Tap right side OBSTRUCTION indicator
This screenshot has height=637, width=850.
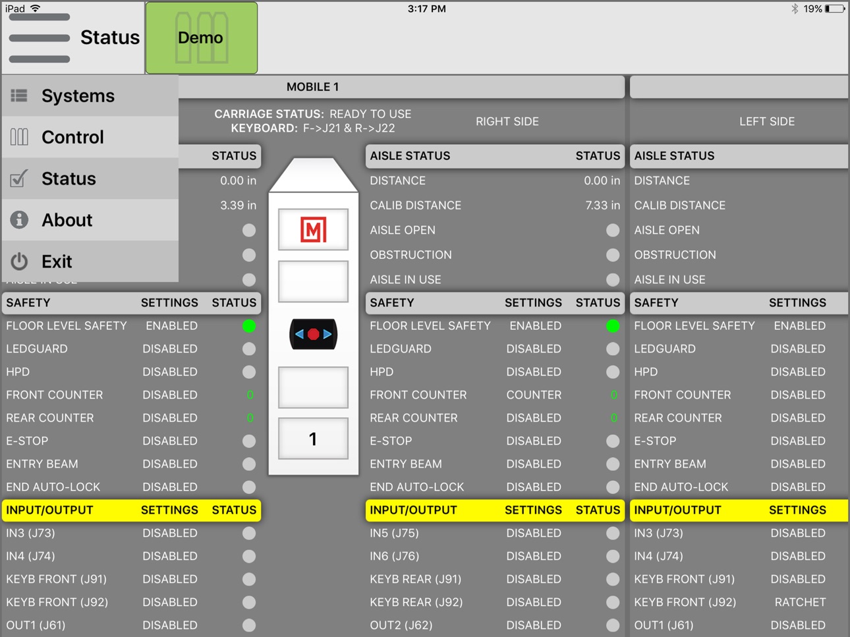click(x=613, y=255)
